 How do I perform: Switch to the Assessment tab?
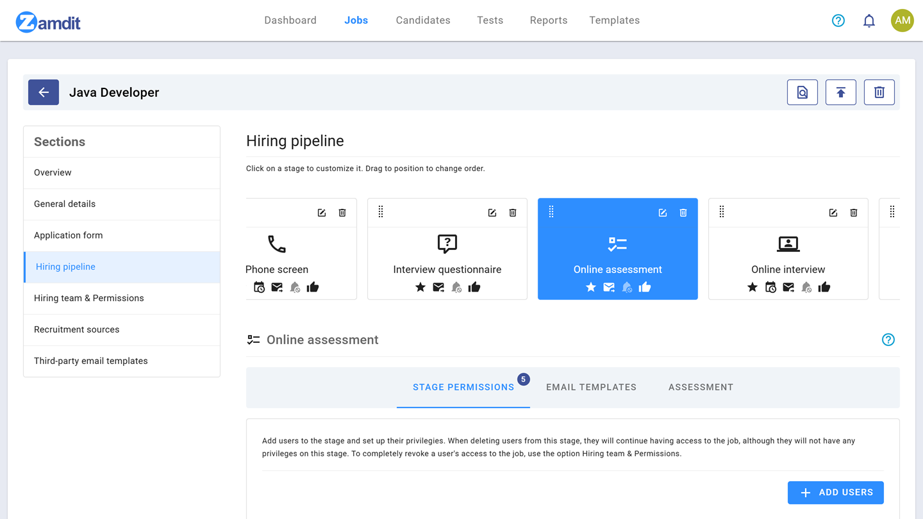pos(701,387)
